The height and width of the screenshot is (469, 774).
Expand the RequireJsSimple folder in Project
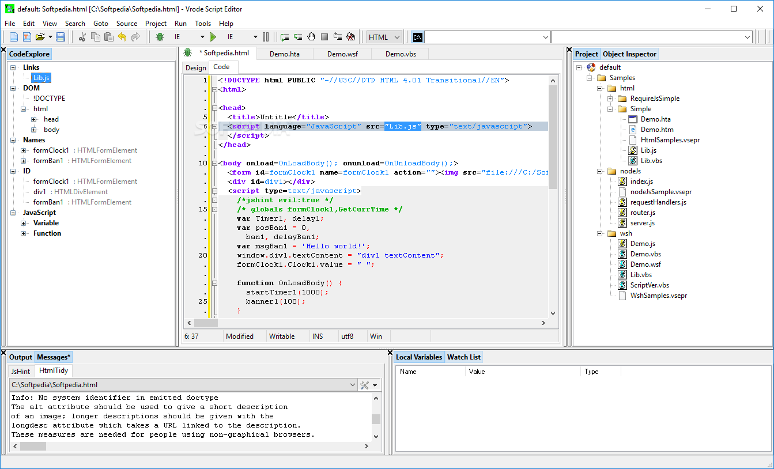point(610,99)
